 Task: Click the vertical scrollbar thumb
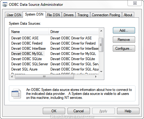[x=101, y=45]
